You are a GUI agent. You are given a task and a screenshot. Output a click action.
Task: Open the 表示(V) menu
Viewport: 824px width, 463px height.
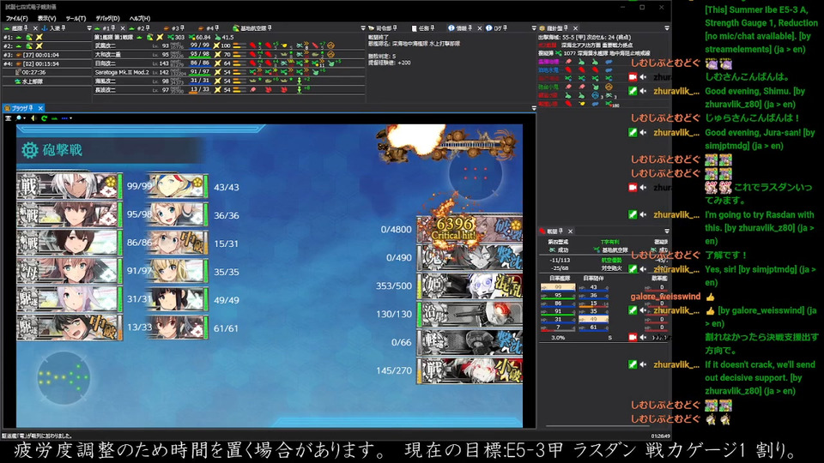(46, 18)
